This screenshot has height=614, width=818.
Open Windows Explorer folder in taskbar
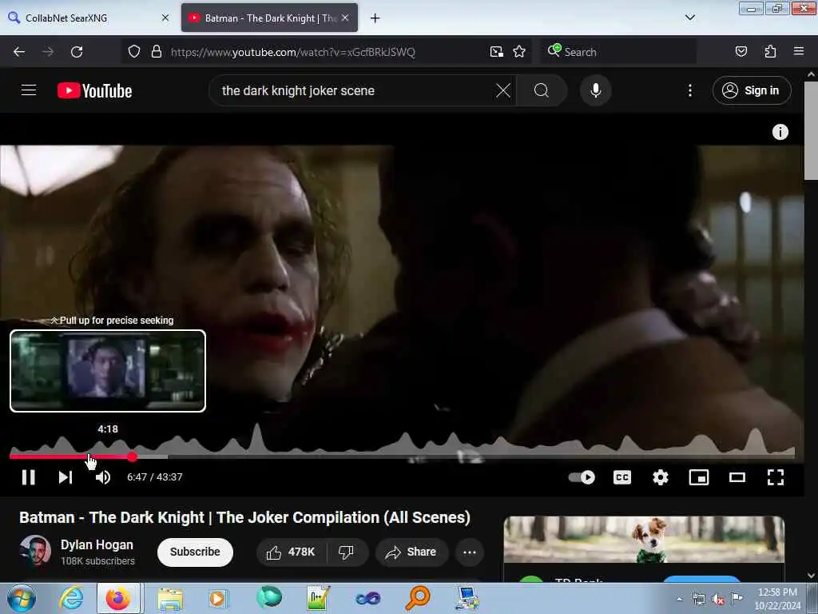pos(170,598)
